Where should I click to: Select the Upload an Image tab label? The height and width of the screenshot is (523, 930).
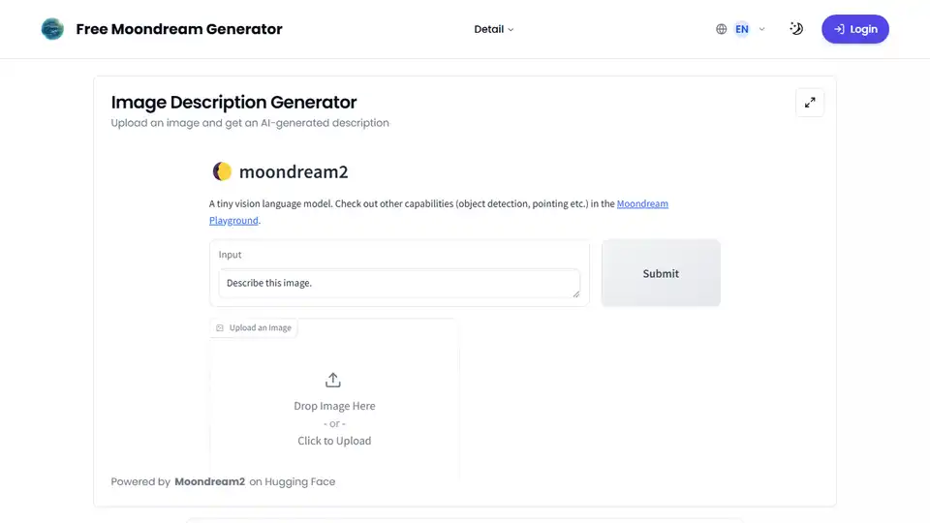pos(260,328)
